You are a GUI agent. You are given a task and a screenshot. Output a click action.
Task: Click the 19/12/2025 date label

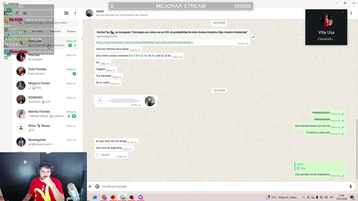[219, 90]
